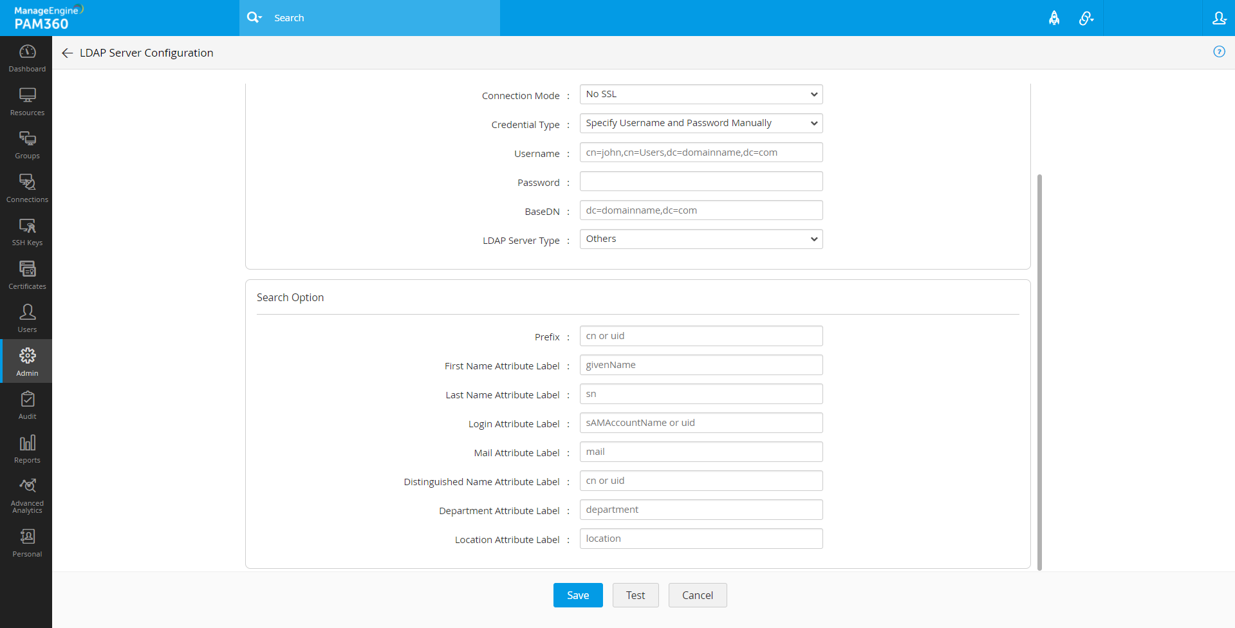Open the Dashboard from the sidebar
Viewport: 1235px width, 628px height.
pyautogui.click(x=27, y=58)
